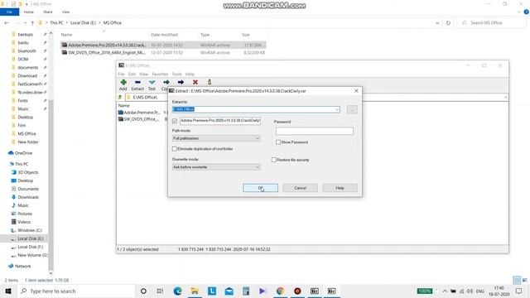The height and width of the screenshot is (298, 530).
Task: Click the blue L app taskbar icon
Action: click(x=212, y=291)
